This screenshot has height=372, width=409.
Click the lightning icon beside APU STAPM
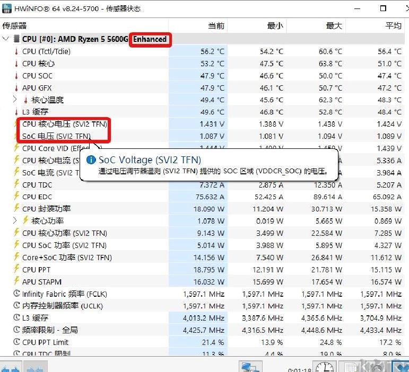point(16,281)
